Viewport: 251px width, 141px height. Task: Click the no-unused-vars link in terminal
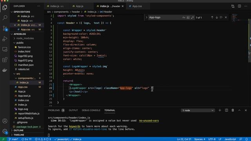click(x=149, y=121)
